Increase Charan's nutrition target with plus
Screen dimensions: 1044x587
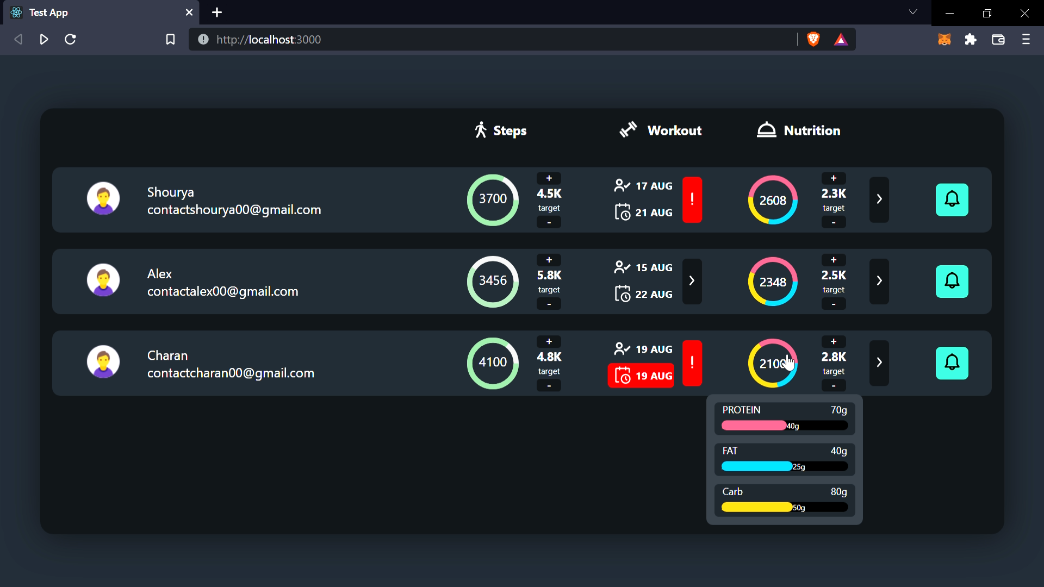tap(833, 341)
